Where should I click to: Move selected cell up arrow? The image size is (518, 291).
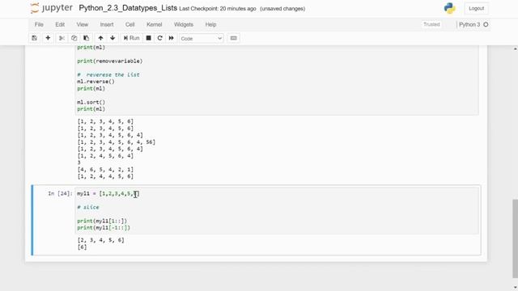point(100,38)
